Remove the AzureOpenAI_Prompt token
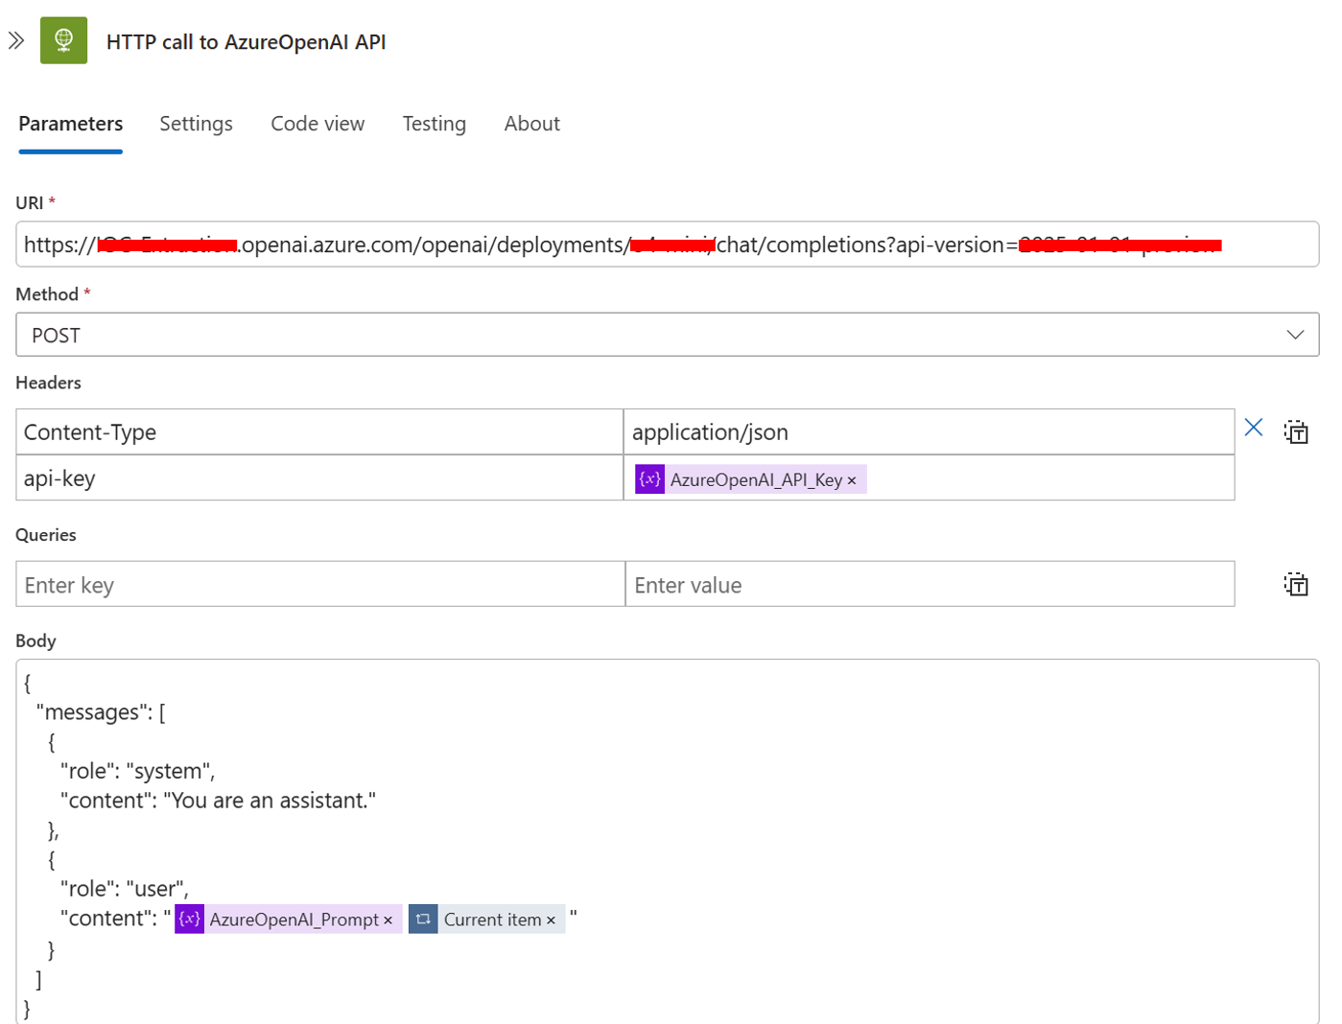The image size is (1342, 1024). pos(388,920)
